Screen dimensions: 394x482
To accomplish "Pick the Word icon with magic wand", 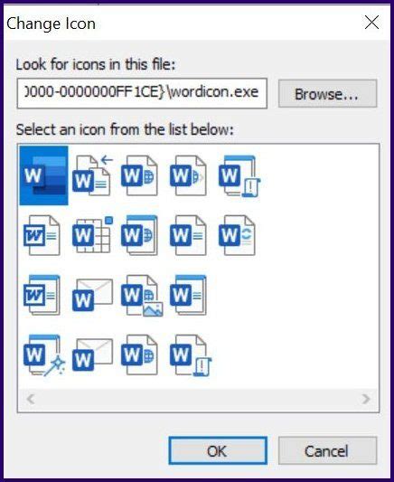I will pyautogui.click(x=44, y=355).
